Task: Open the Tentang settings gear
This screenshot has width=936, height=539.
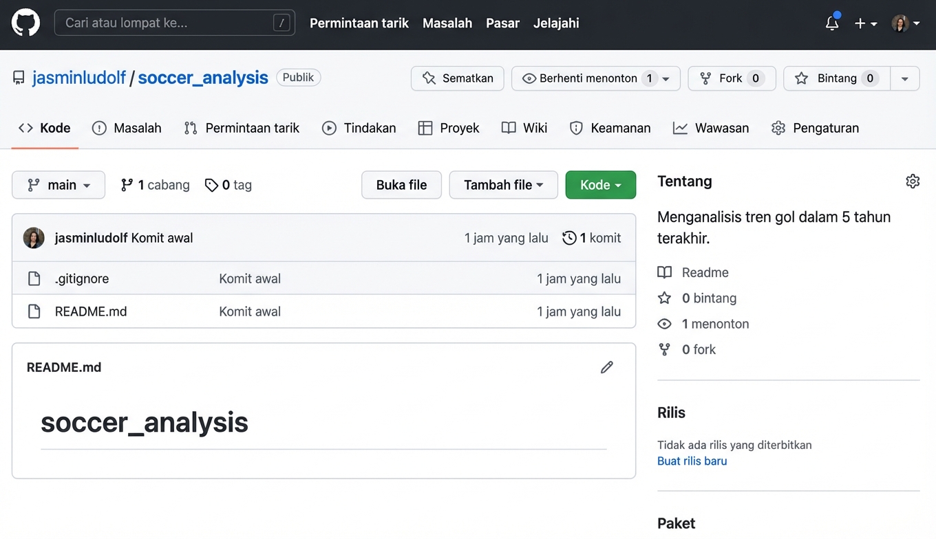Action: point(913,181)
